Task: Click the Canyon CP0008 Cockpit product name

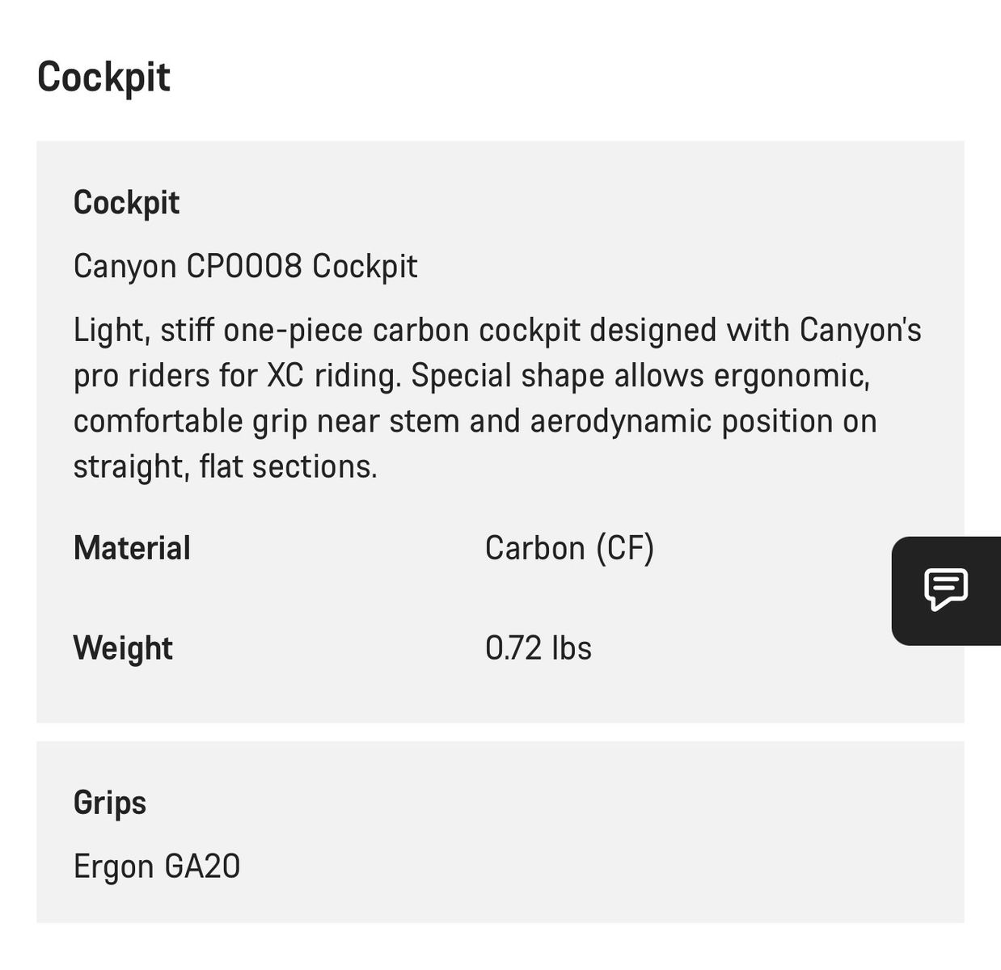Action: coord(245,266)
